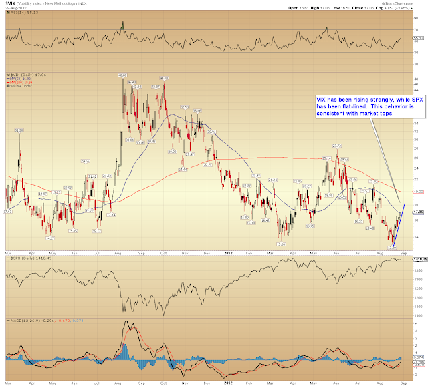Click the MA(200) legend text

[21, 83]
